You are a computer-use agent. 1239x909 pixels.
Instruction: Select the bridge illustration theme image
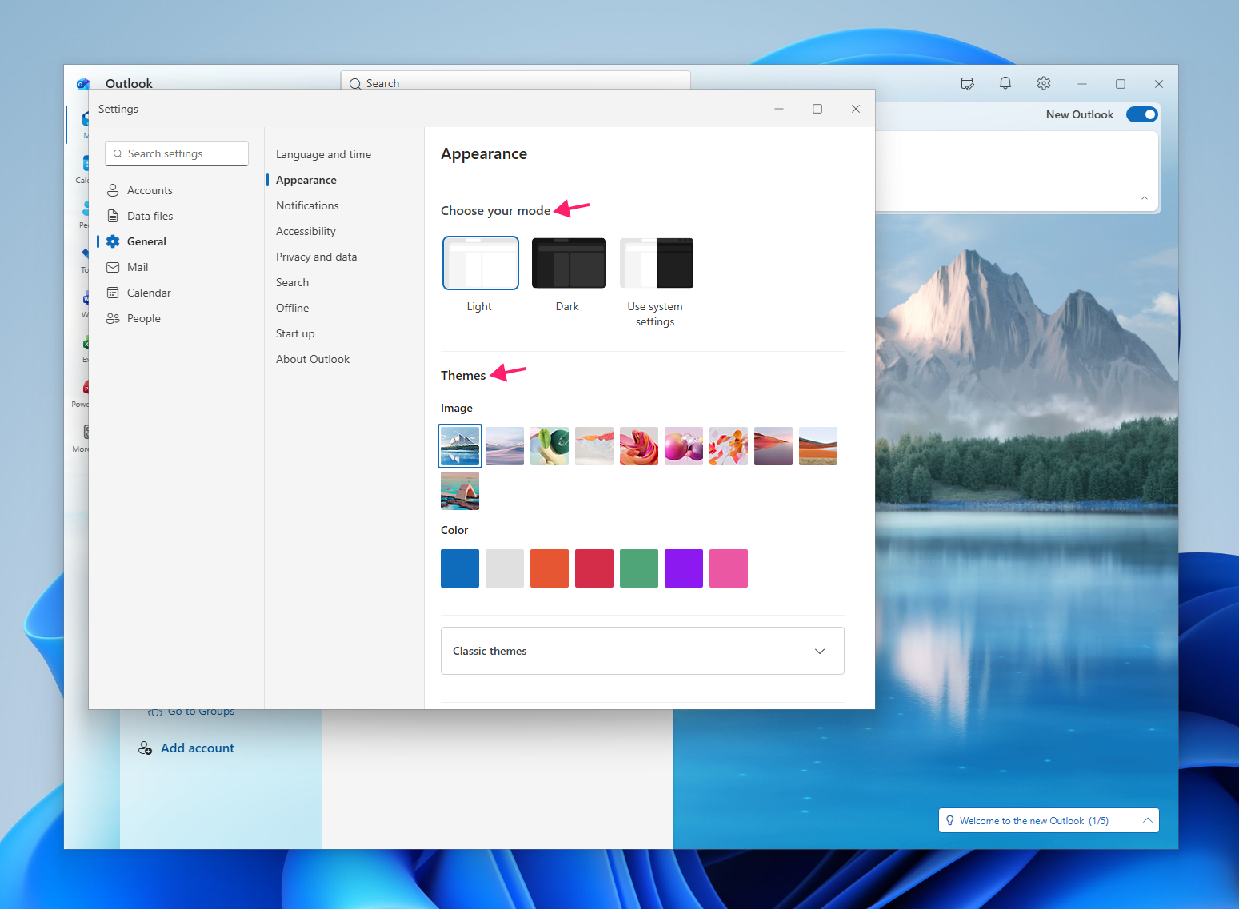pyautogui.click(x=460, y=491)
